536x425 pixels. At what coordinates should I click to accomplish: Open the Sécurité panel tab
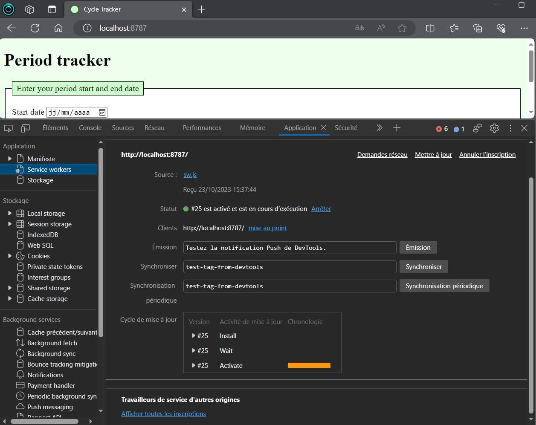point(346,127)
